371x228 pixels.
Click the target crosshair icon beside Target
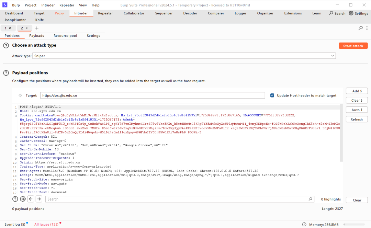coord(20,95)
